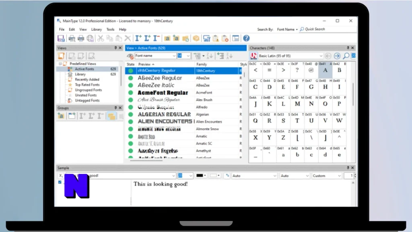Click the Load font L-plus icon
Viewport: 412px width, 232px height.
147,38
